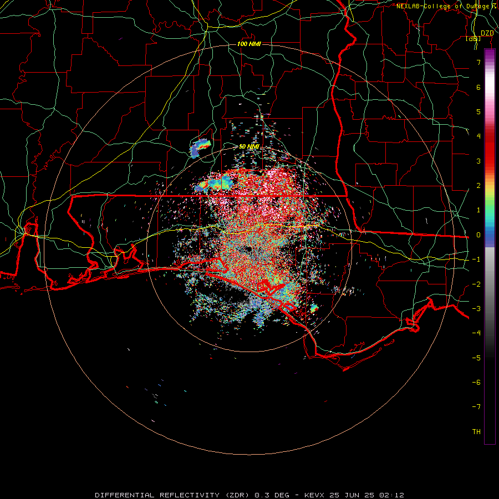The image size is (499, 499).
Task: Click the -5 value on color scale
Action: 476,358
